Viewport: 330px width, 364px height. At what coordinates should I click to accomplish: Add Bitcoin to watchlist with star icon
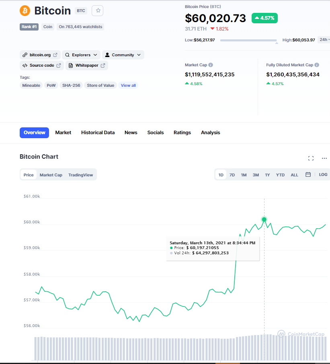[x=98, y=11]
